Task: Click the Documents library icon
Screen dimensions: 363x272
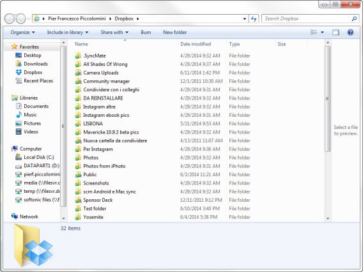Action: (x=19, y=106)
